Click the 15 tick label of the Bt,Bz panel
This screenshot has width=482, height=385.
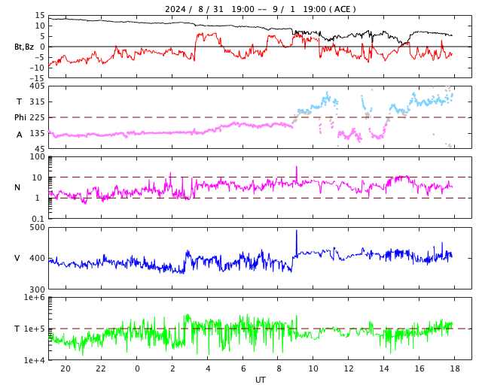pos(40,15)
